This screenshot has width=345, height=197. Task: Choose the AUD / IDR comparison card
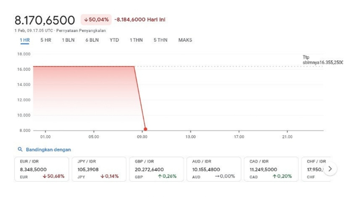214,169
